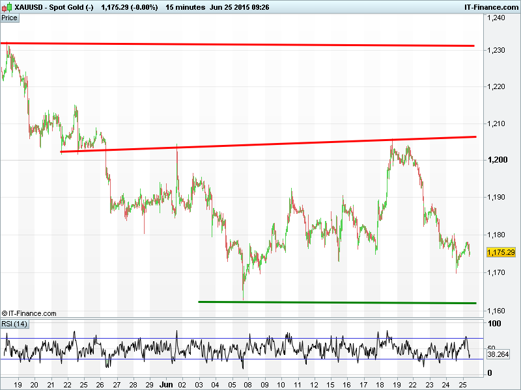Screen dimensions: 521x390
Task: Click the 1,240 price axis label
Action: click(x=497, y=18)
